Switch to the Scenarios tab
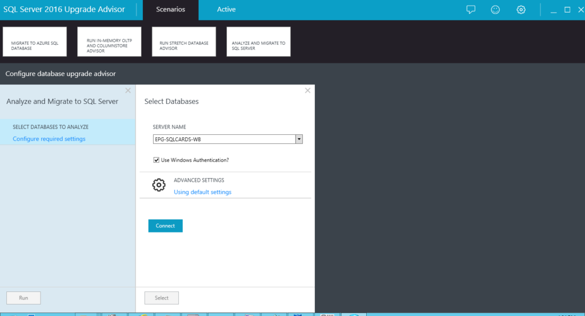The height and width of the screenshot is (316, 585). (x=170, y=10)
